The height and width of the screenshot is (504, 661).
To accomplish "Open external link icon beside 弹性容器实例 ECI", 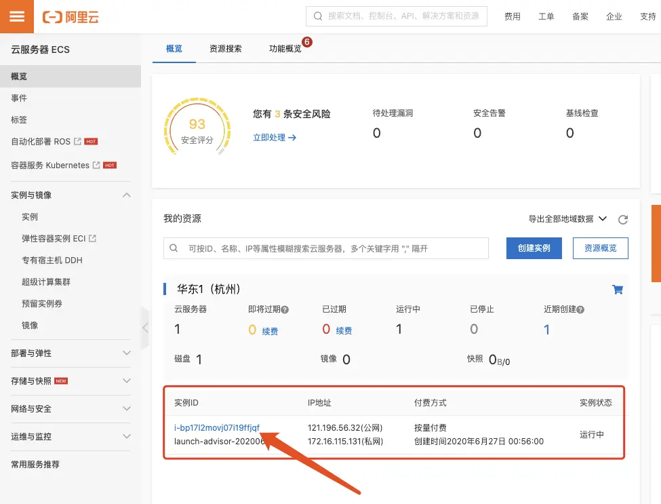I will coord(92,238).
